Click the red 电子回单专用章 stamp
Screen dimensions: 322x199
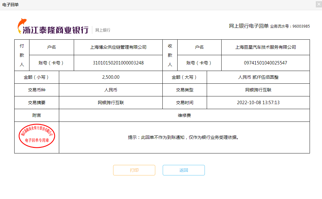click(37, 136)
